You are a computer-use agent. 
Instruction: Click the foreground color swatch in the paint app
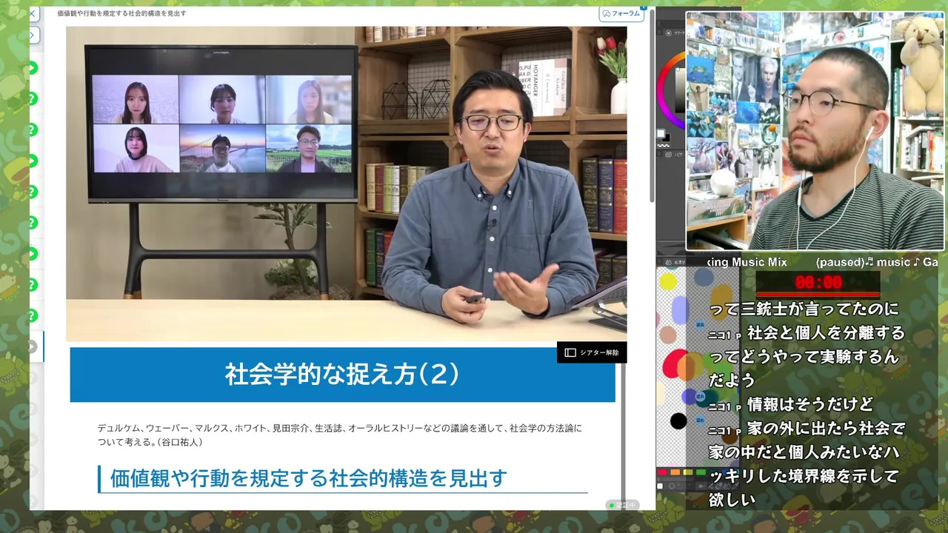(661, 134)
